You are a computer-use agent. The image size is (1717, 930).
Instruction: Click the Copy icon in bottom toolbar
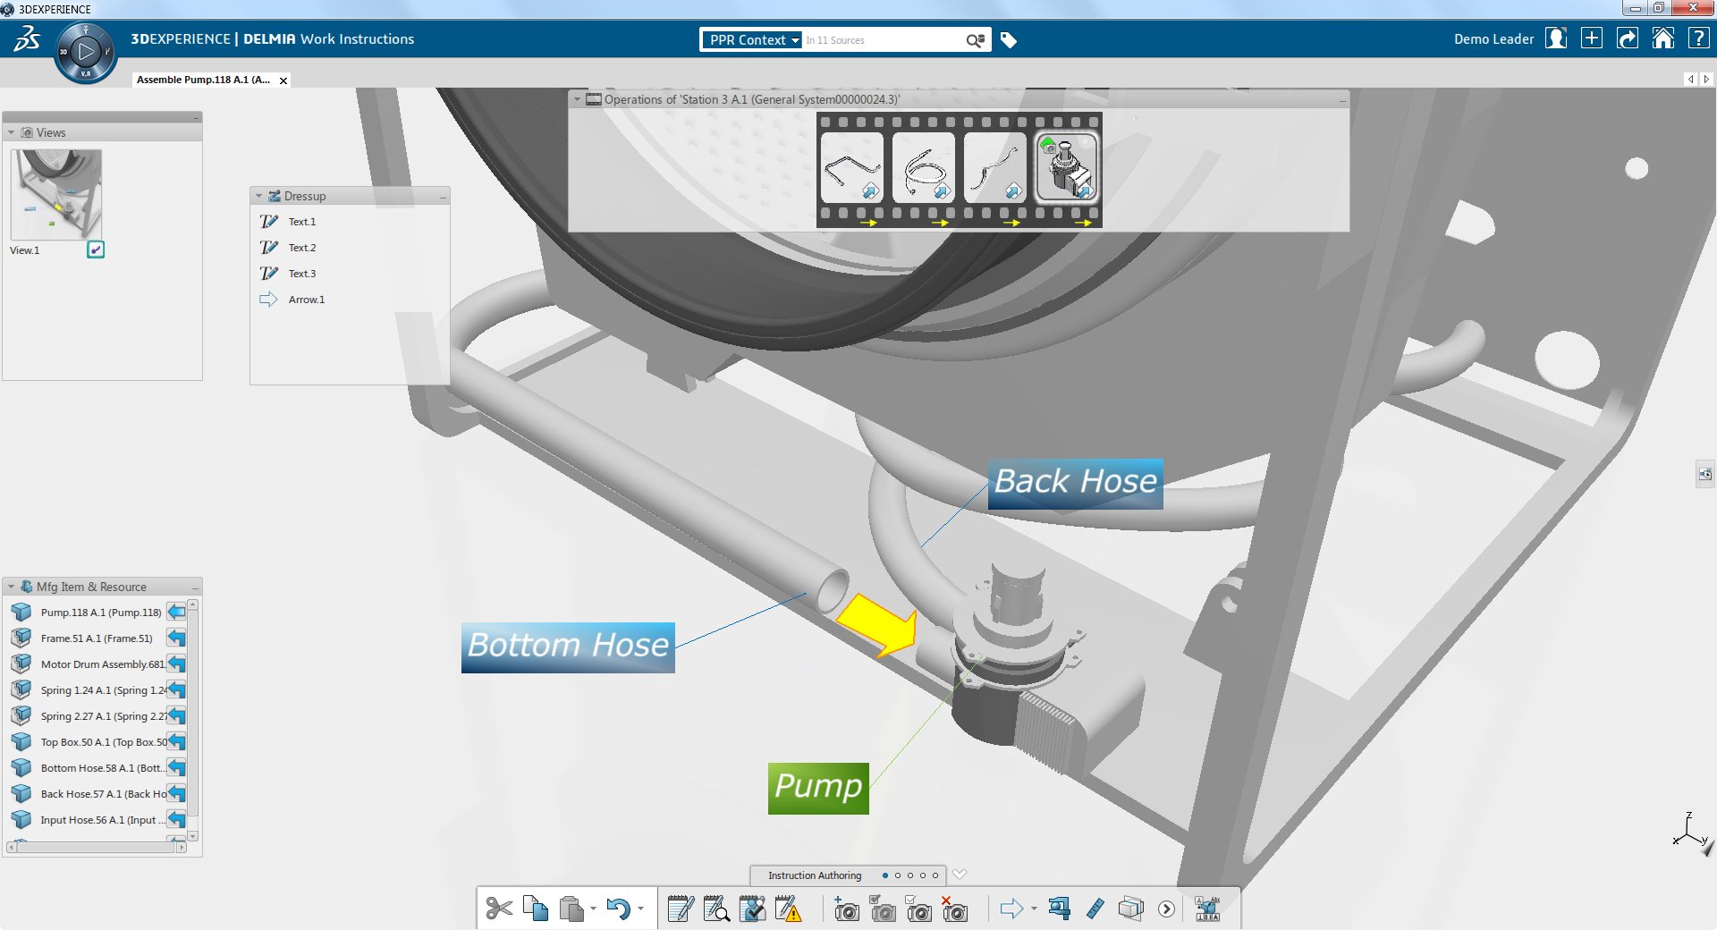pos(536,909)
